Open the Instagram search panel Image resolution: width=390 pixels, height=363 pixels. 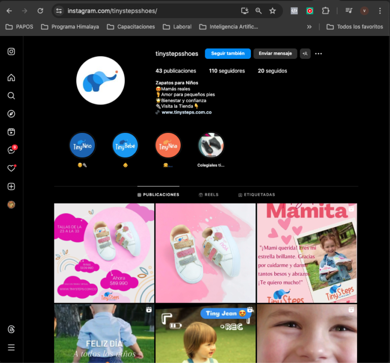11,96
